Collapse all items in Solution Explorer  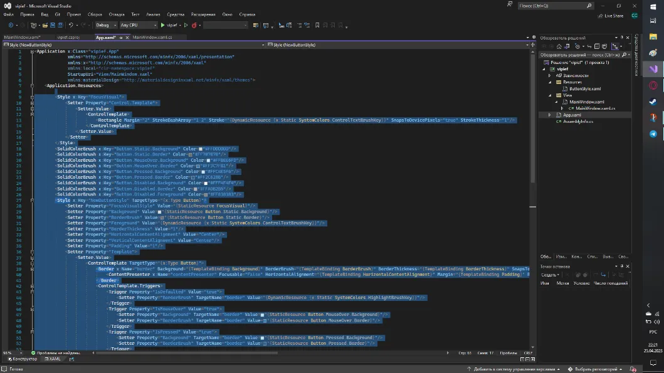[x=597, y=46]
